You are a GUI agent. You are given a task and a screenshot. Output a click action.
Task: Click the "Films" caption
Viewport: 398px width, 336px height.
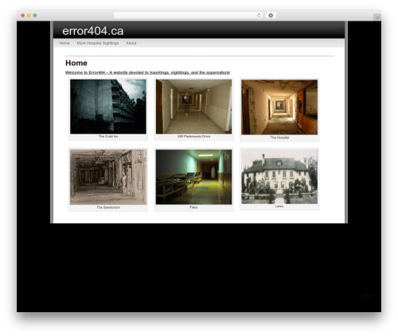tap(193, 207)
